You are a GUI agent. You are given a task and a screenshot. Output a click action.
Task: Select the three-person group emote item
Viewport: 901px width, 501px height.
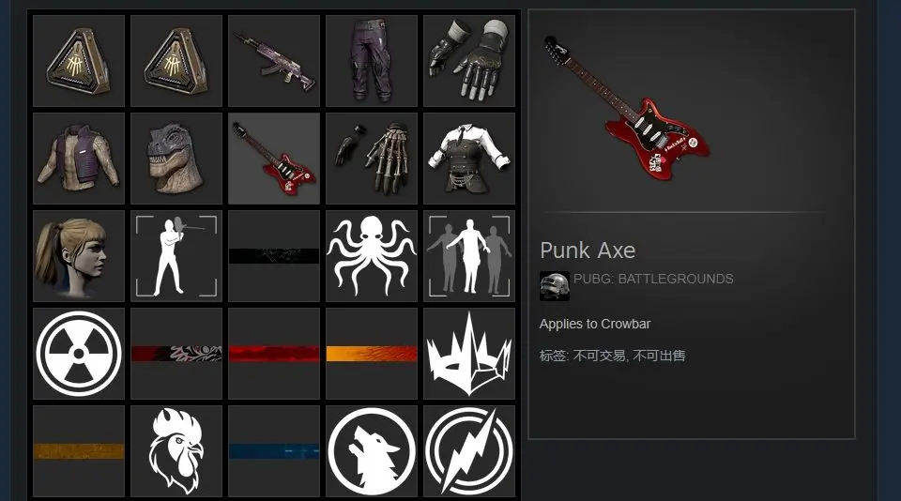tap(469, 256)
